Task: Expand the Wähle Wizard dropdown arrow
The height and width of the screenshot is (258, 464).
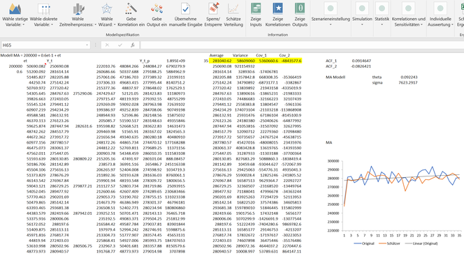Action: pos(115,25)
